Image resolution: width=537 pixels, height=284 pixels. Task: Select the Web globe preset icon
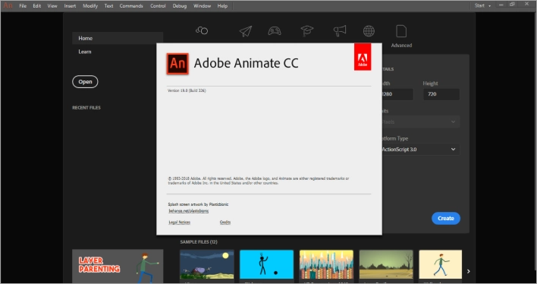pos(369,31)
